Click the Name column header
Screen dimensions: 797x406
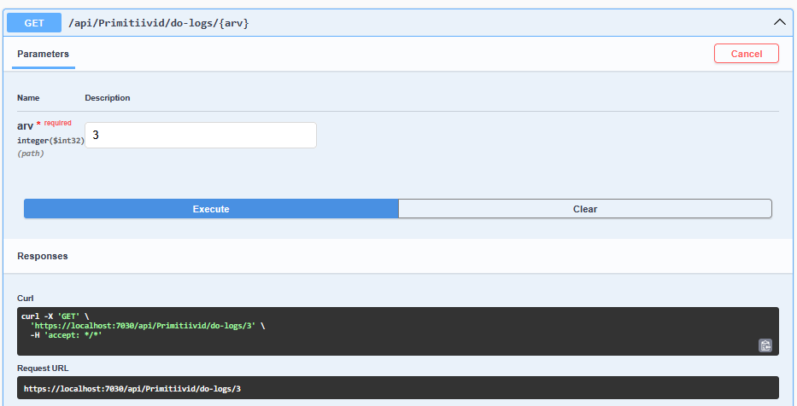[28, 98]
